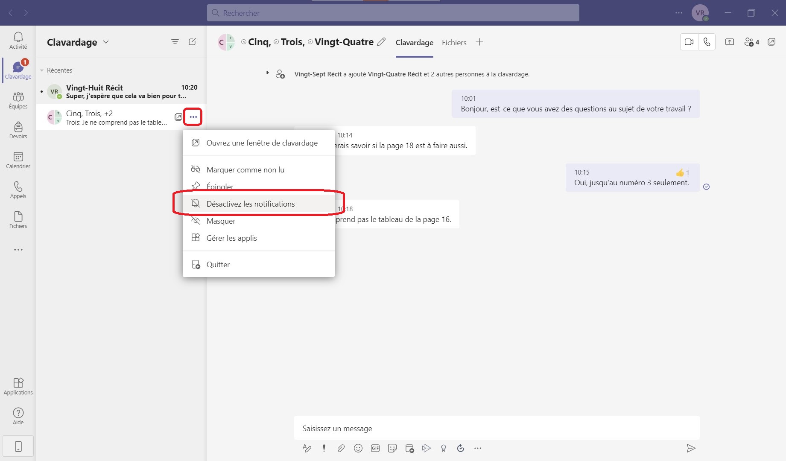Insert a GIF into the message
Viewport: 786px width, 461px height.
click(x=375, y=448)
